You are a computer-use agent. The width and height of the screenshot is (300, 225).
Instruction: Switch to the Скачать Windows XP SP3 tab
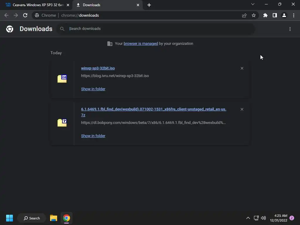(x=36, y=5)
